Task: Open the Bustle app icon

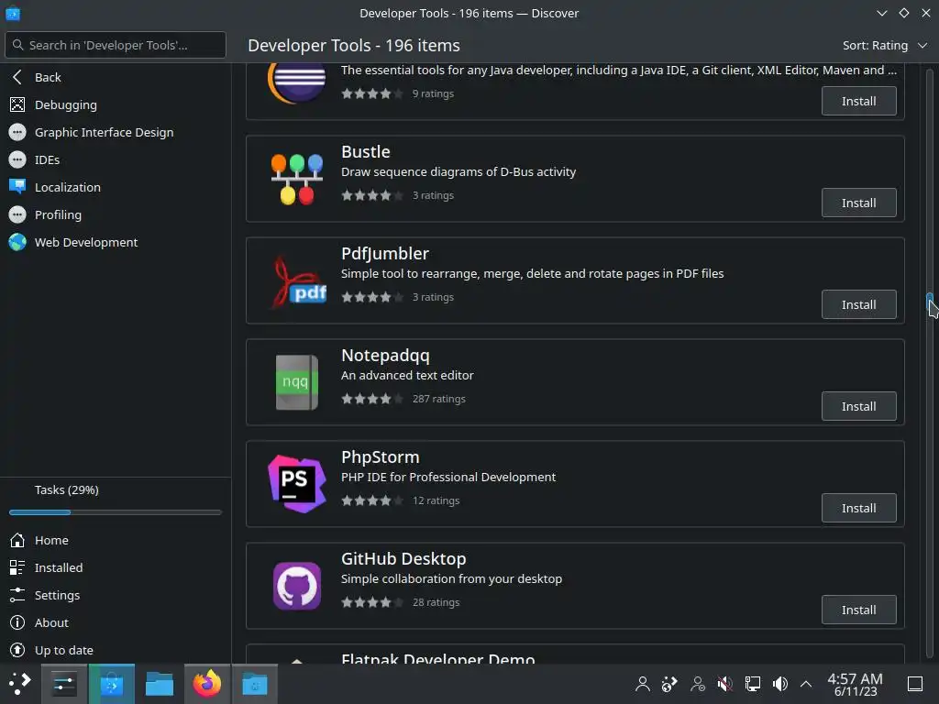Action: pyautogui.click(x=296, y=179)
